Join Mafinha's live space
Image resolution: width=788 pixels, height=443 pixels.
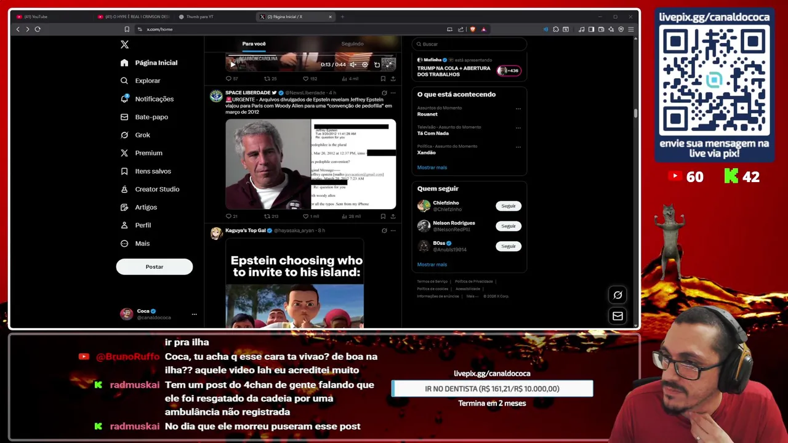coord(469,67)
